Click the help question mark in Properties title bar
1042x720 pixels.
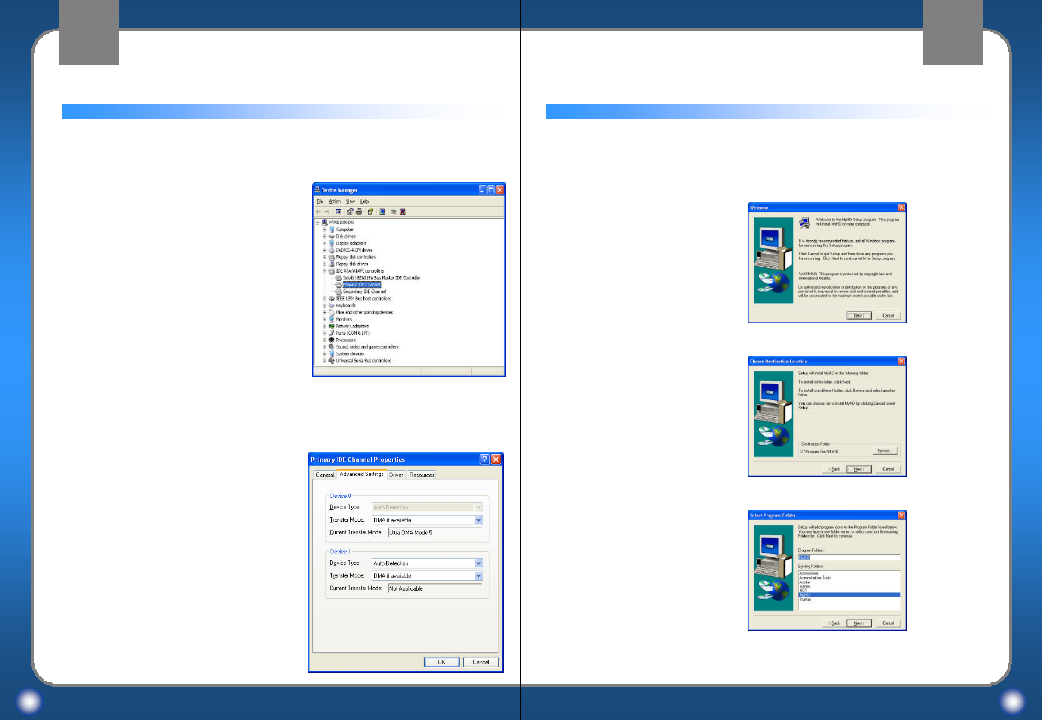coord(484,459)
